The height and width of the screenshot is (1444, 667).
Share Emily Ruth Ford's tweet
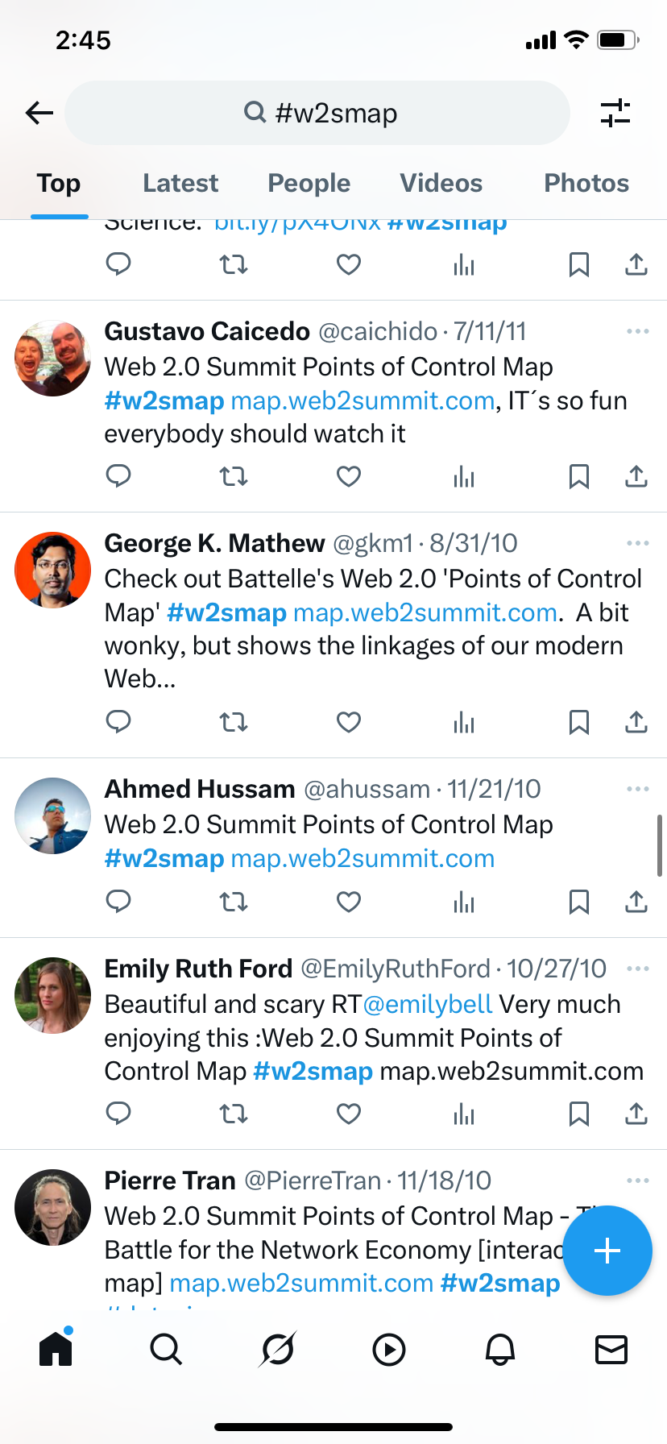(636, 1114)
